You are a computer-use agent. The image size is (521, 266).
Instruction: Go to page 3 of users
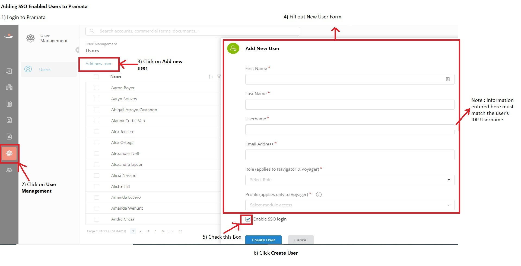pyautogui.click(x=148, y=231)
